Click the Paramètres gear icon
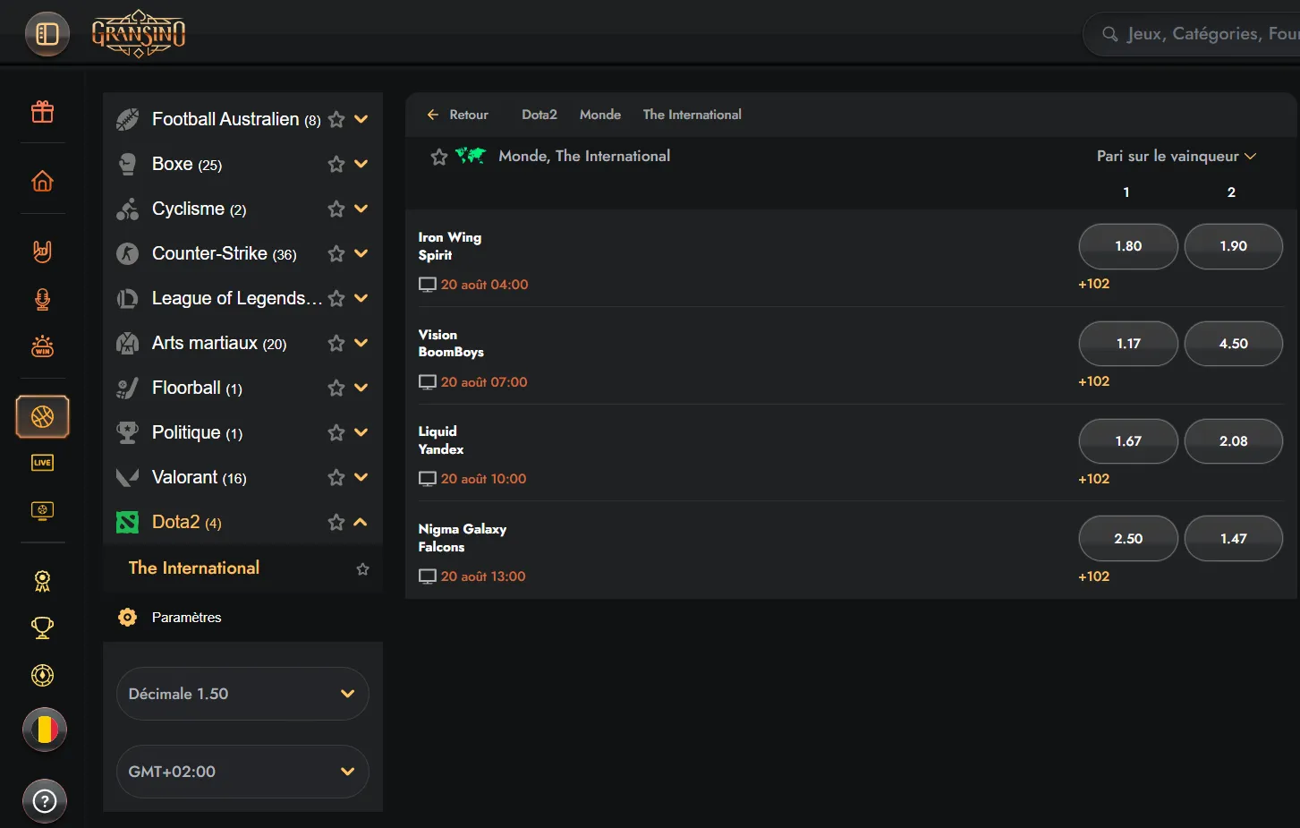This screenshot has height=828, width=1300. (x=128, y=618)
